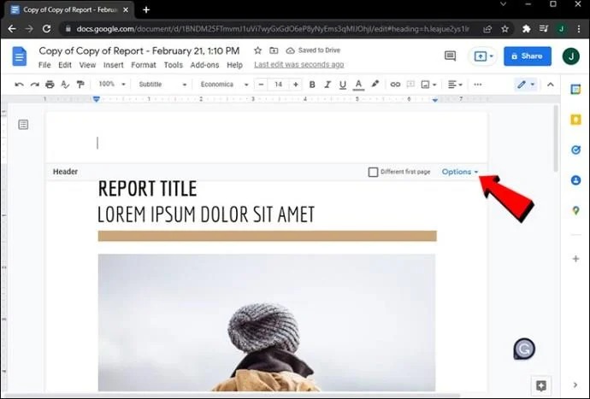This screenshot has width=590, height=399.
Task: Open the comment history icon
Action: 450,56
